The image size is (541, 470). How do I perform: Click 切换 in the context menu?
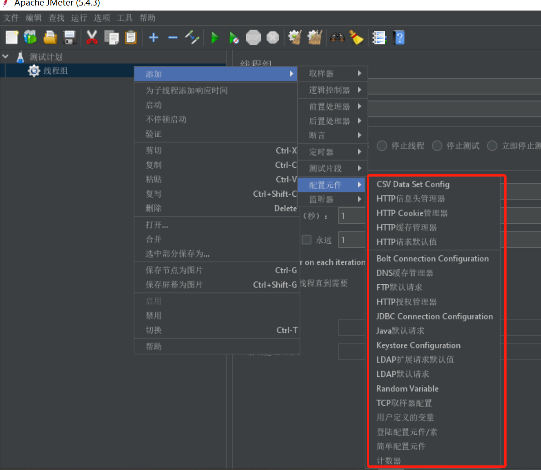(x=216, y=330)
